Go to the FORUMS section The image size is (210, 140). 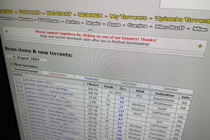pos(30,13)
